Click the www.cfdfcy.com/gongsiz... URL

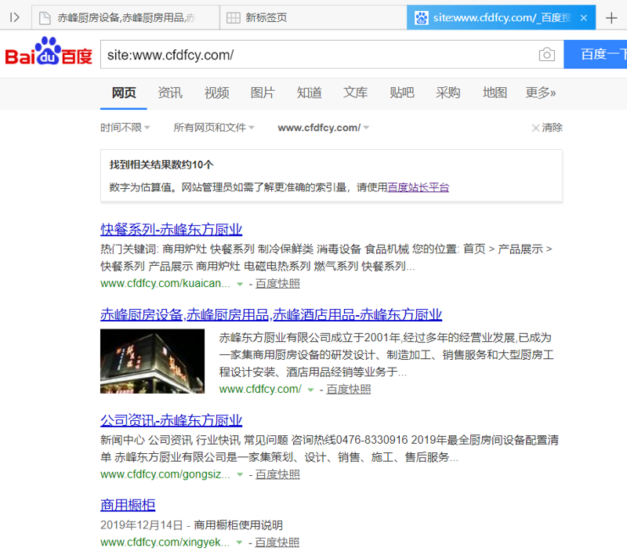click(165, 474)
